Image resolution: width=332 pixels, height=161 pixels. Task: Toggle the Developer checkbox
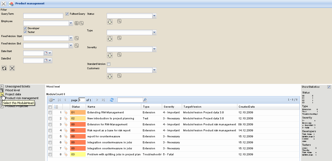tap(25, 28)
